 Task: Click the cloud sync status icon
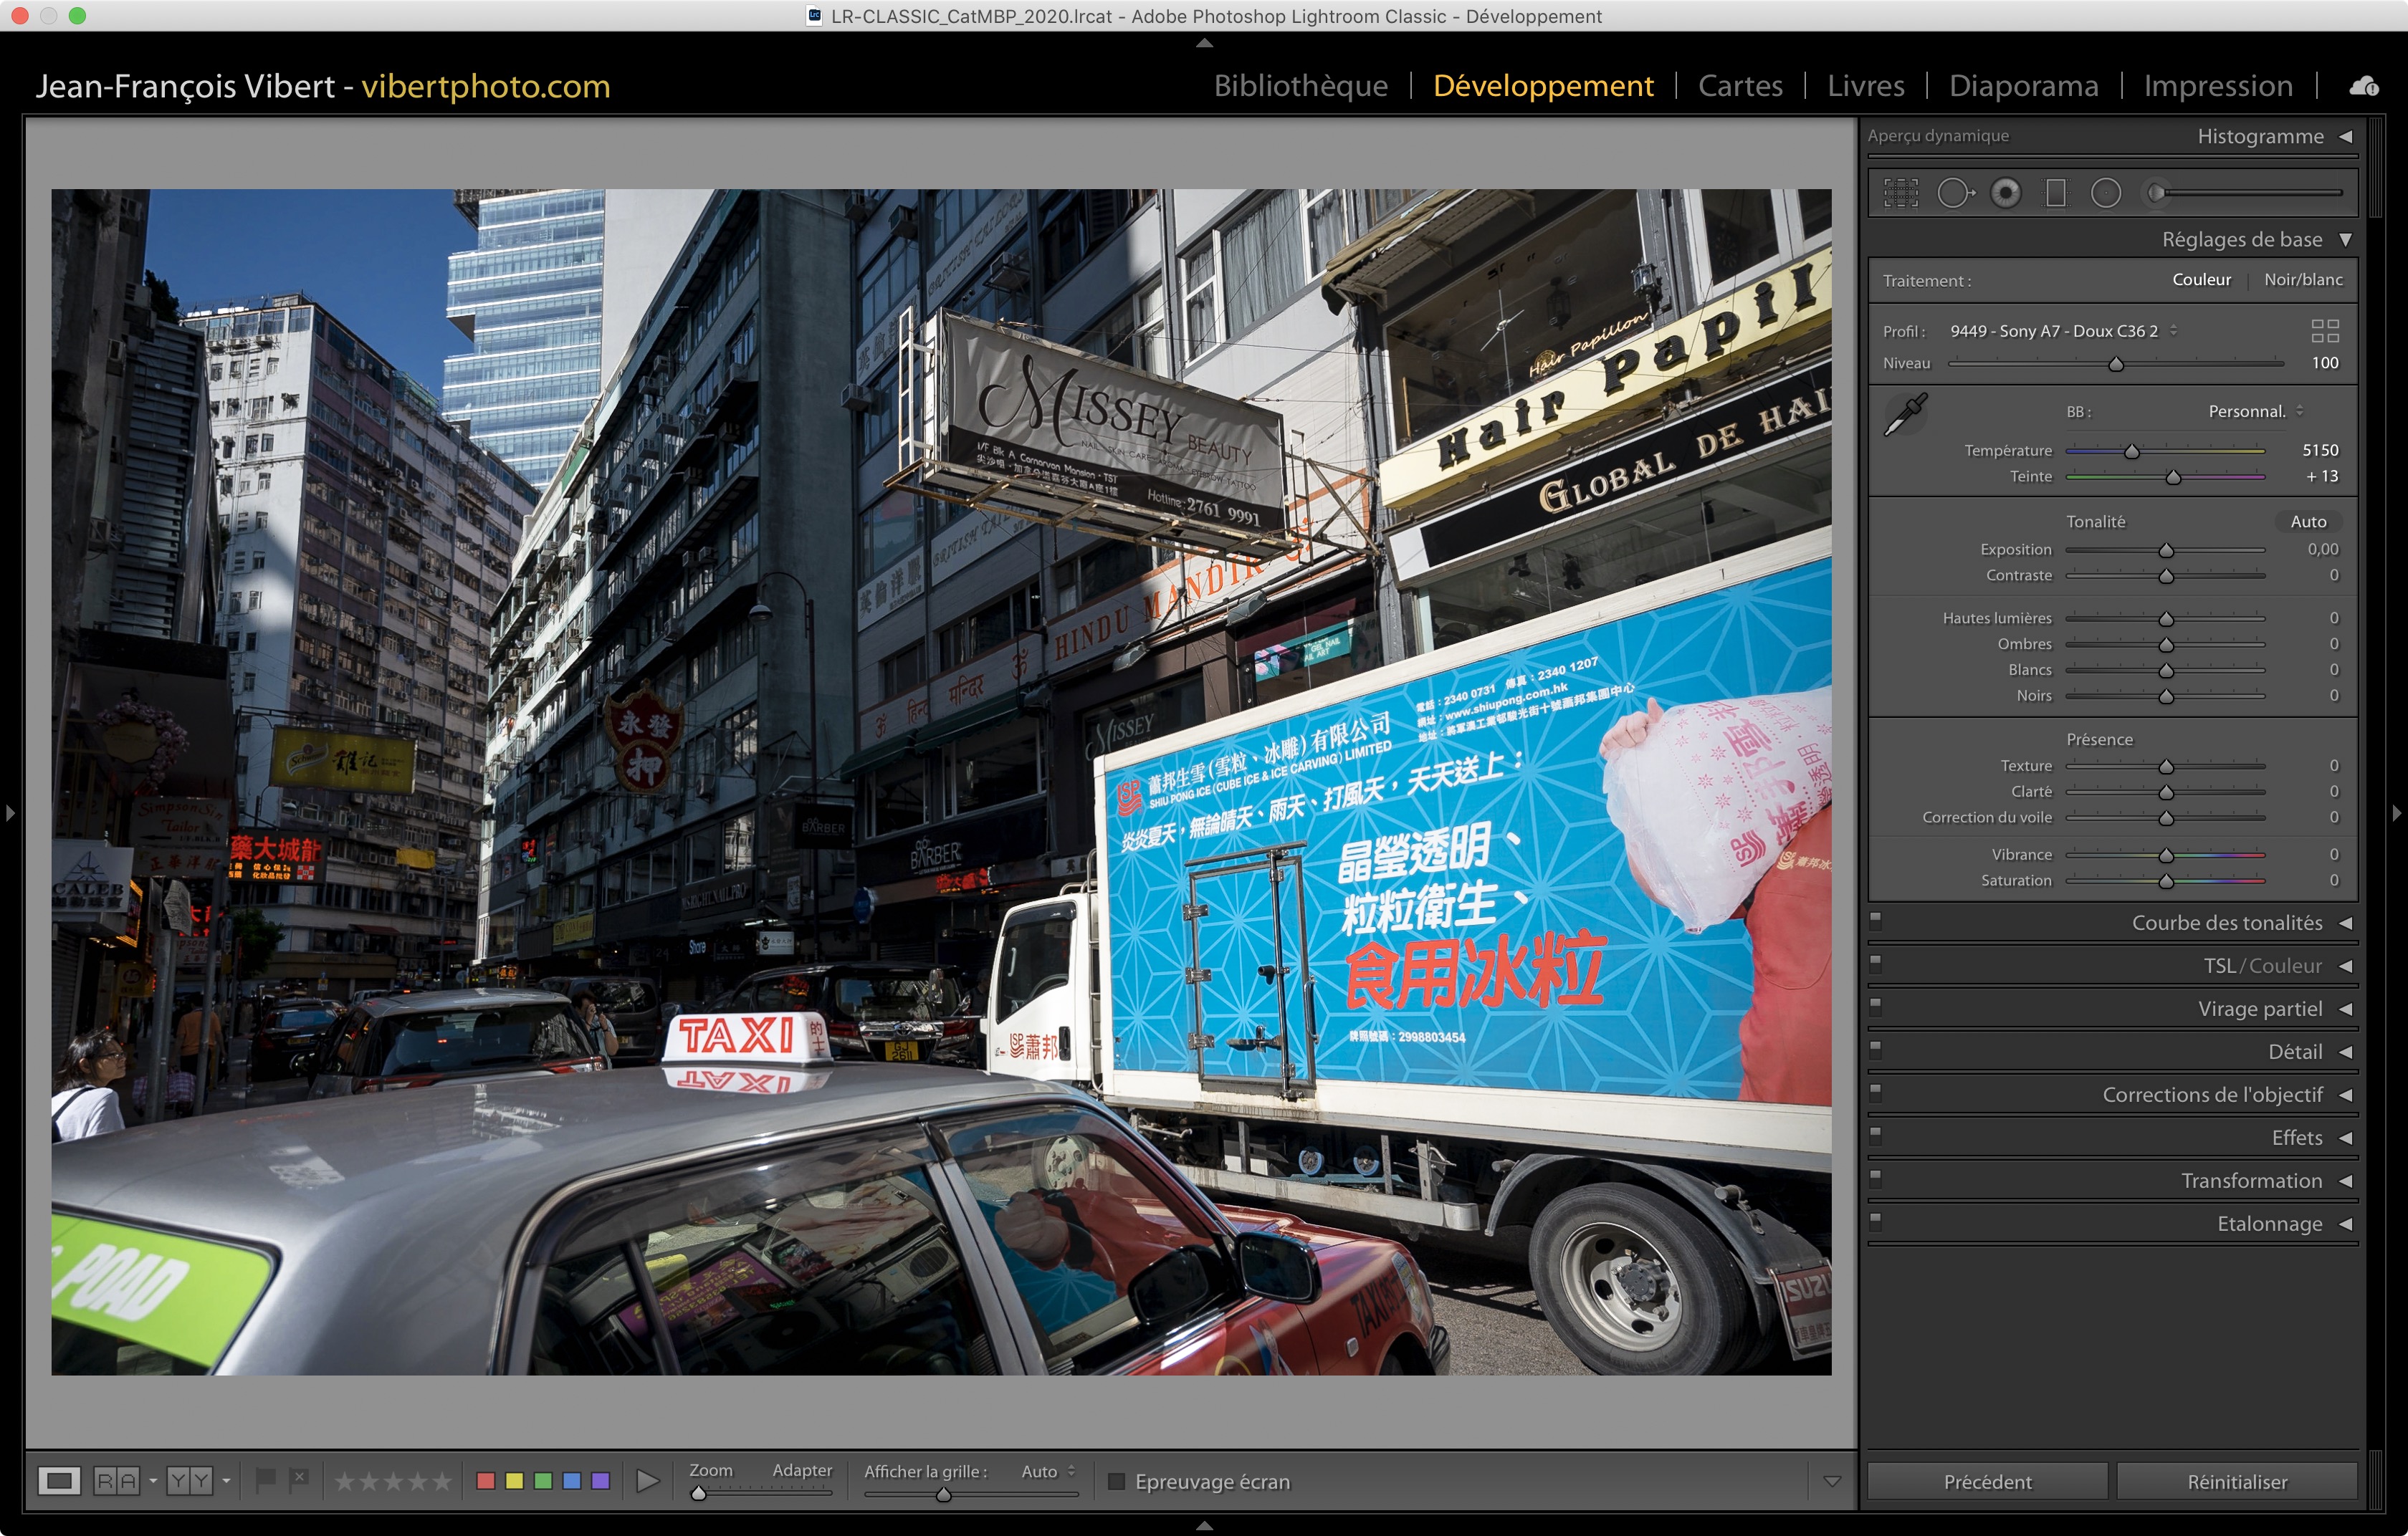pyautogui.click(x=2364, y=87)
